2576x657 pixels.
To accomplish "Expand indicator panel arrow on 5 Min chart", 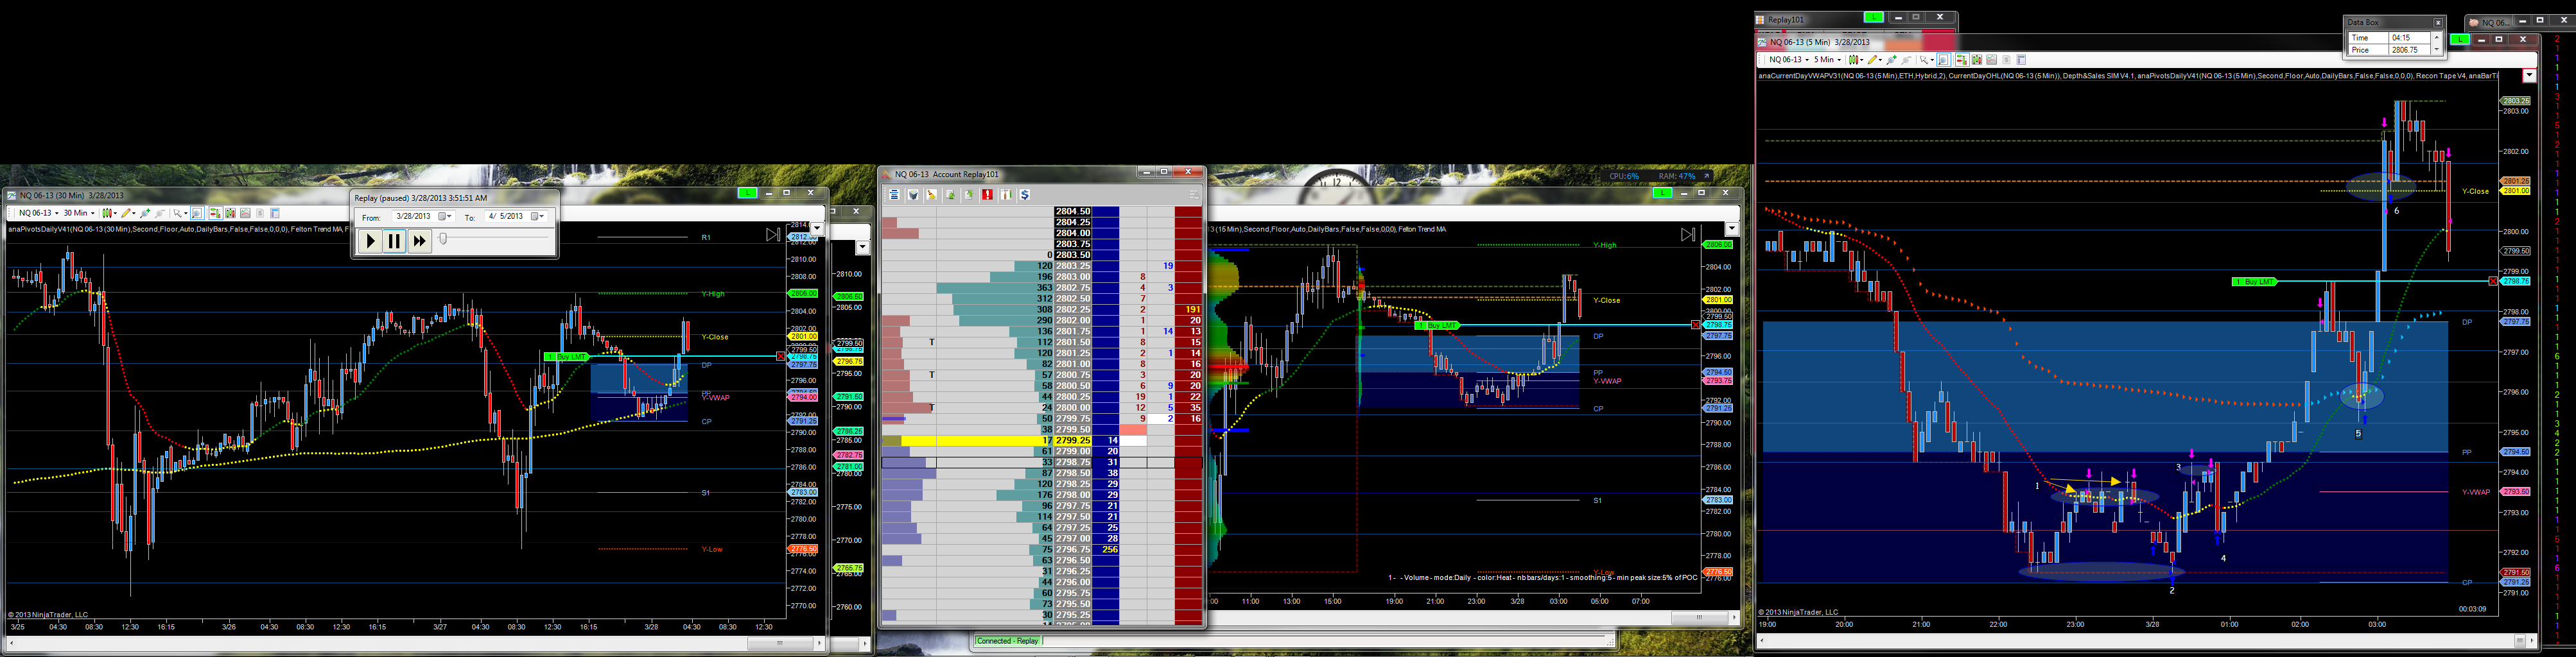I will [x=2529, y=76].
